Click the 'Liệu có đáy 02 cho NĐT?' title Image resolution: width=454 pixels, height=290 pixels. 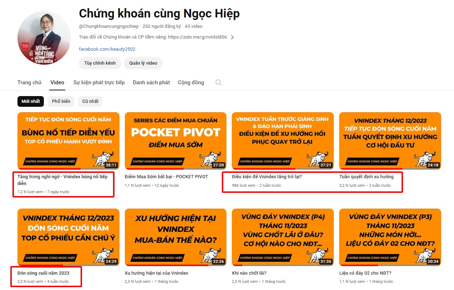(366, 273)
